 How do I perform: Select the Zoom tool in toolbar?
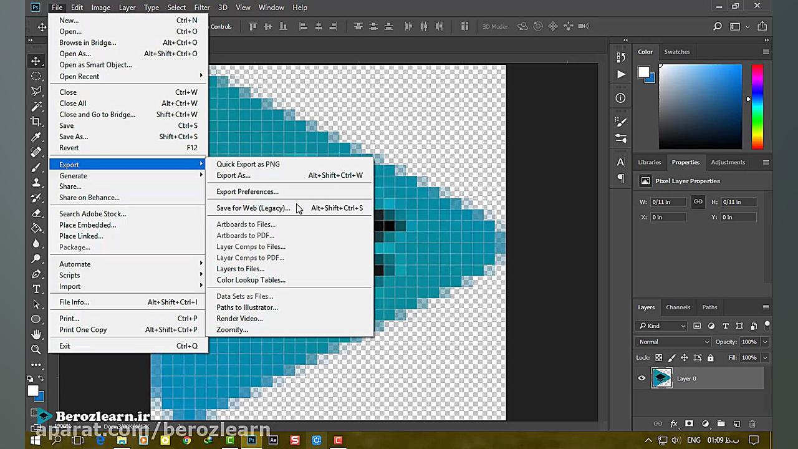point(36,350)
